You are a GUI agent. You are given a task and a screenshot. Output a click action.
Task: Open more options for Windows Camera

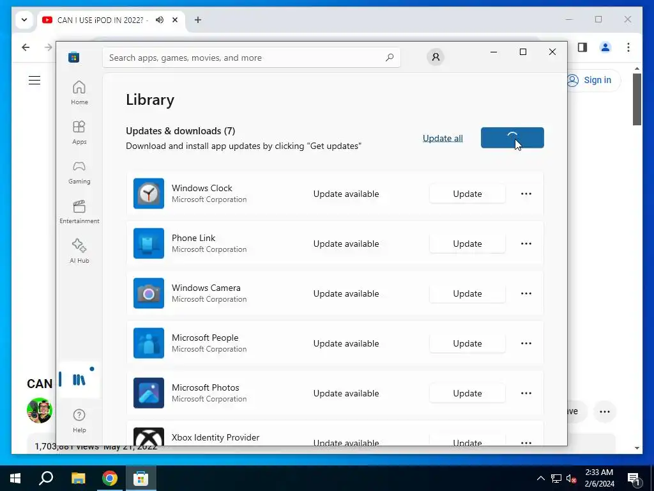point(526,293)
